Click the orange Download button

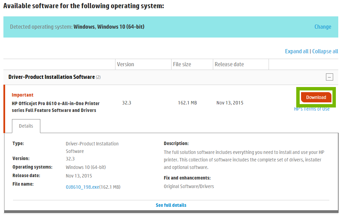pos(316,97)
